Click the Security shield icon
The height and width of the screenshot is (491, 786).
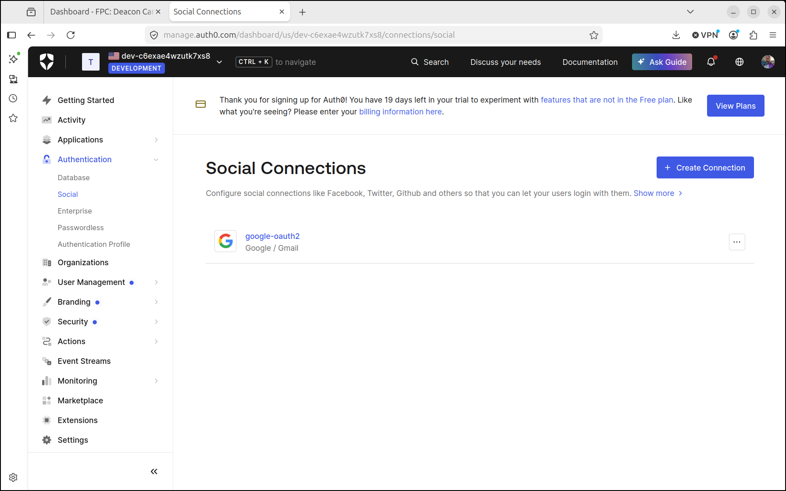47,322
